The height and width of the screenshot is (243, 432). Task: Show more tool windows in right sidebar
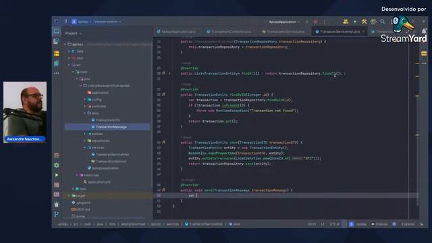tap(424, 63)
